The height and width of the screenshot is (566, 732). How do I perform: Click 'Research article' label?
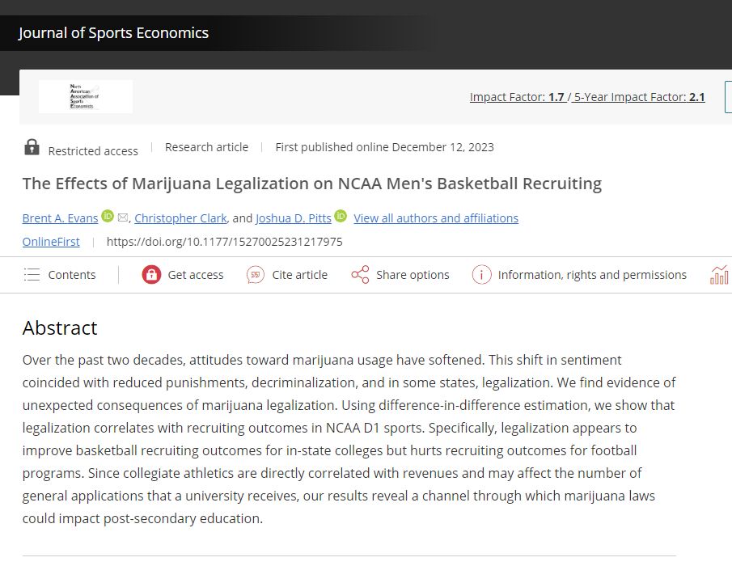click(x=206, y=147)
